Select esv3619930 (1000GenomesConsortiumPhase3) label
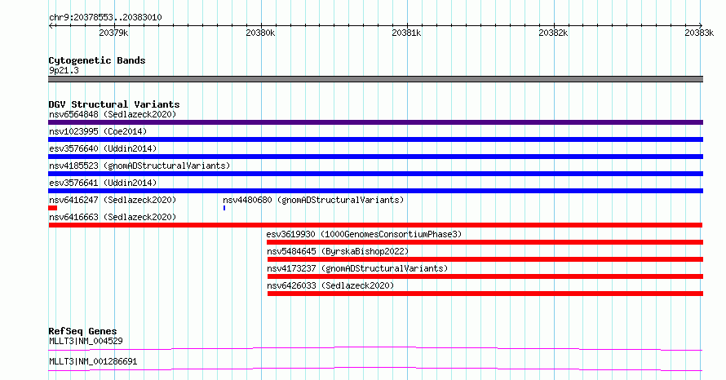 pos(364,234)
